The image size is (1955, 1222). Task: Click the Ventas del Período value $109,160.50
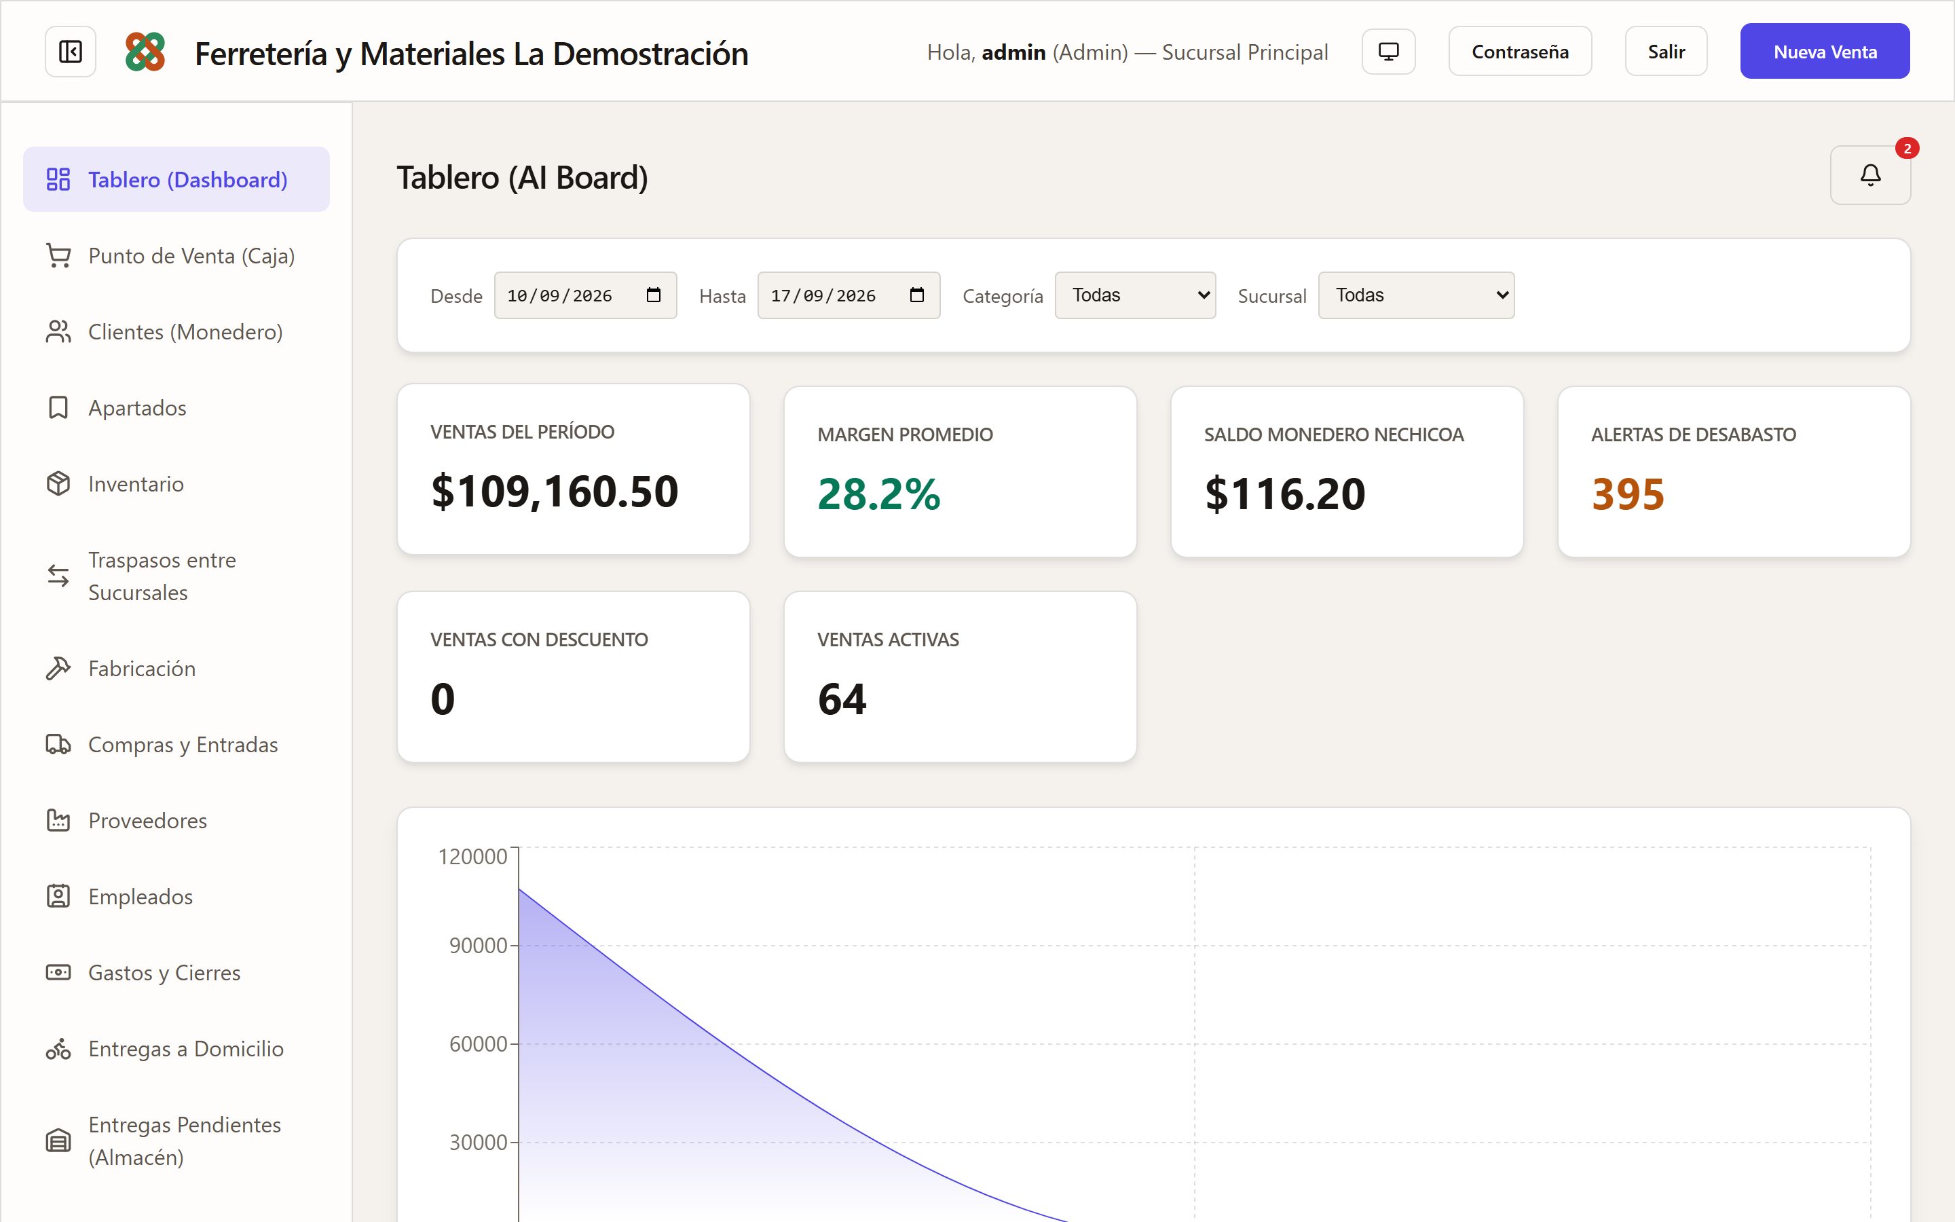point(554,492)
